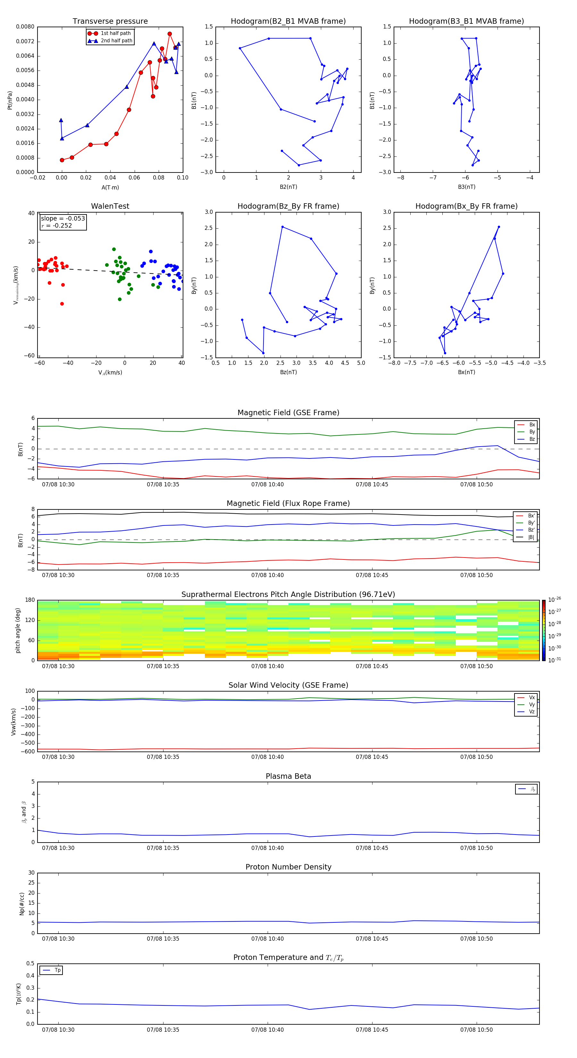
Task: Click the dashed fit line in WalenTest
Action: pyautogui.click(x=110, y=272)
